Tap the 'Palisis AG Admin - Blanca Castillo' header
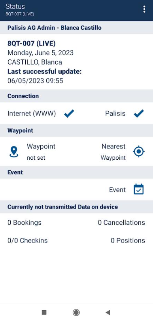 pyautogui.click(x=55, y=28)
